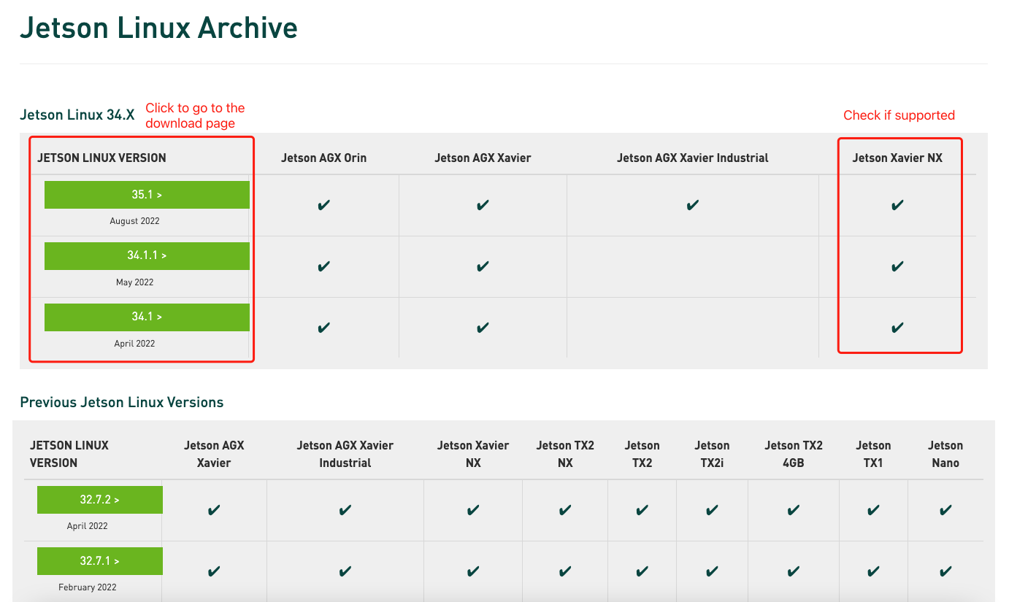Click the May 2022 release date
Screen dimensions: 1009x602
(x=134, y=282)
